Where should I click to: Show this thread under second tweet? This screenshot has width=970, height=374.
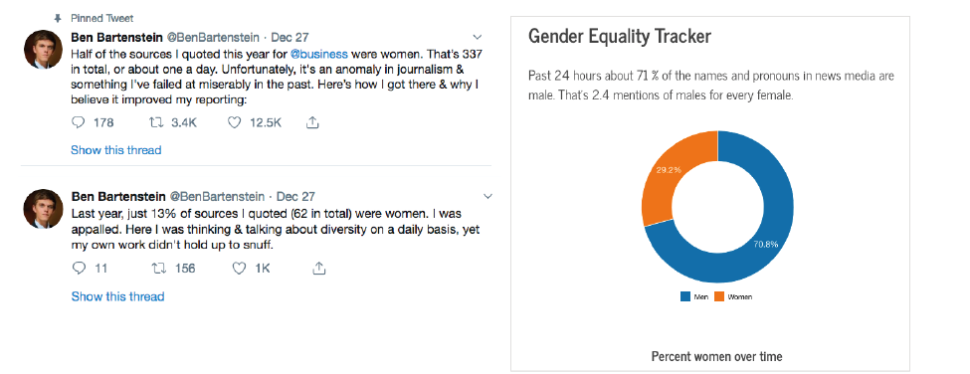[117, 296]
